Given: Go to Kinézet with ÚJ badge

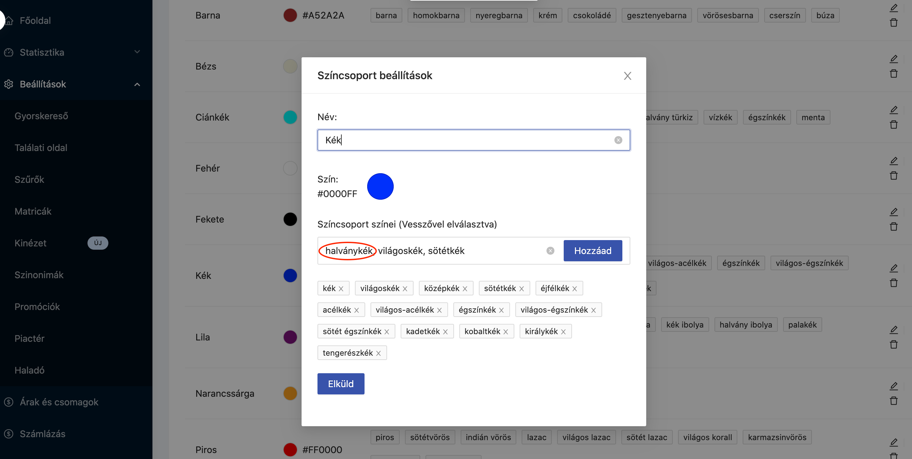Looking at the screenshot, I should 30,243.
